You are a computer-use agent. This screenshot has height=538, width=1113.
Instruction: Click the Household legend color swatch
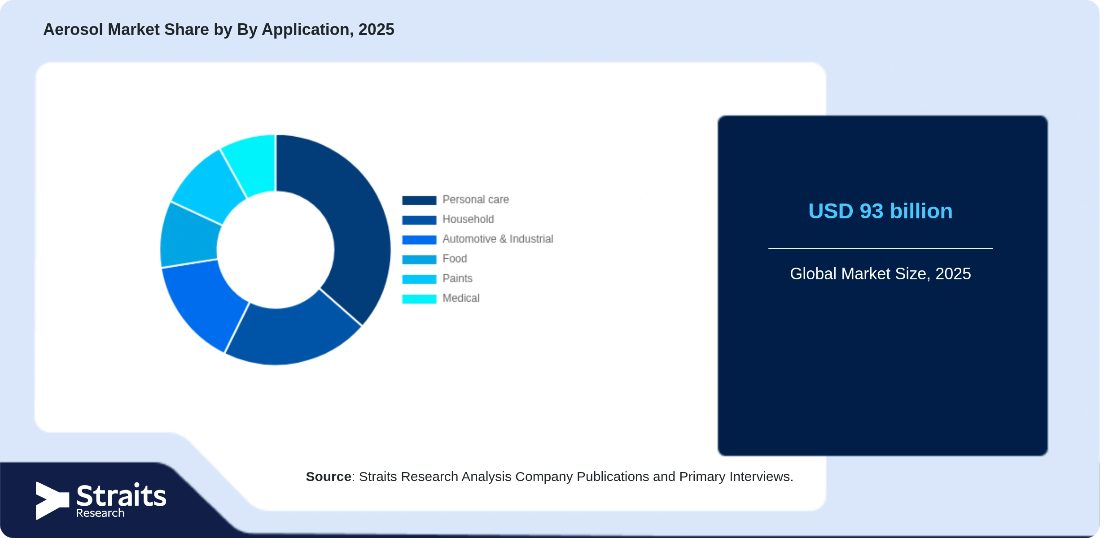click(x=419, y=220)
